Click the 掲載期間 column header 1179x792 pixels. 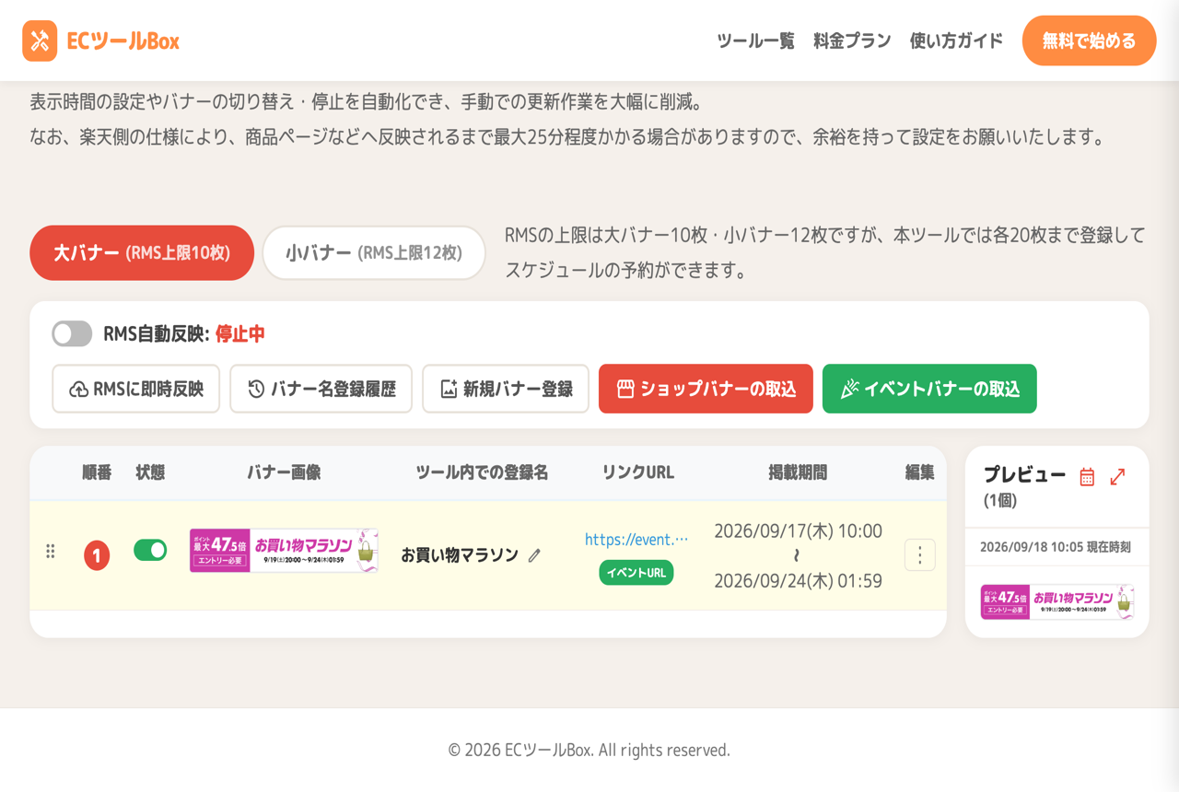(798, 472)
